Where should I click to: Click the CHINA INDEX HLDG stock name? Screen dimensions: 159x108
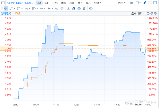point(20,3)
